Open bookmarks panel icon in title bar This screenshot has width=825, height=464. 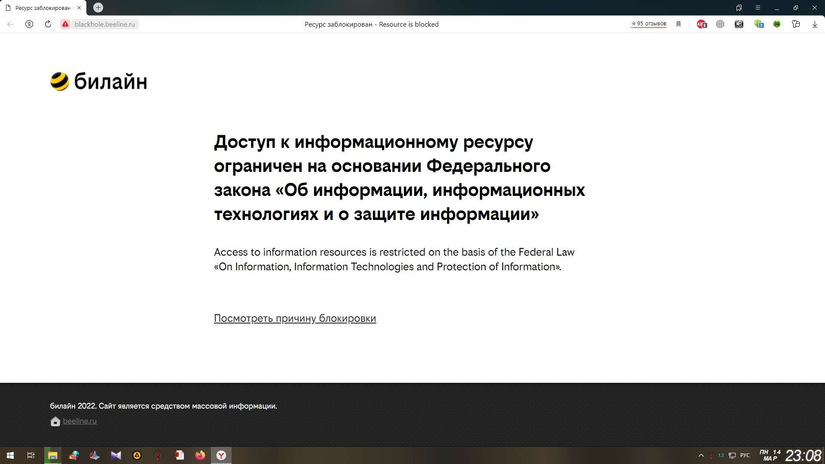pos(739,8)
